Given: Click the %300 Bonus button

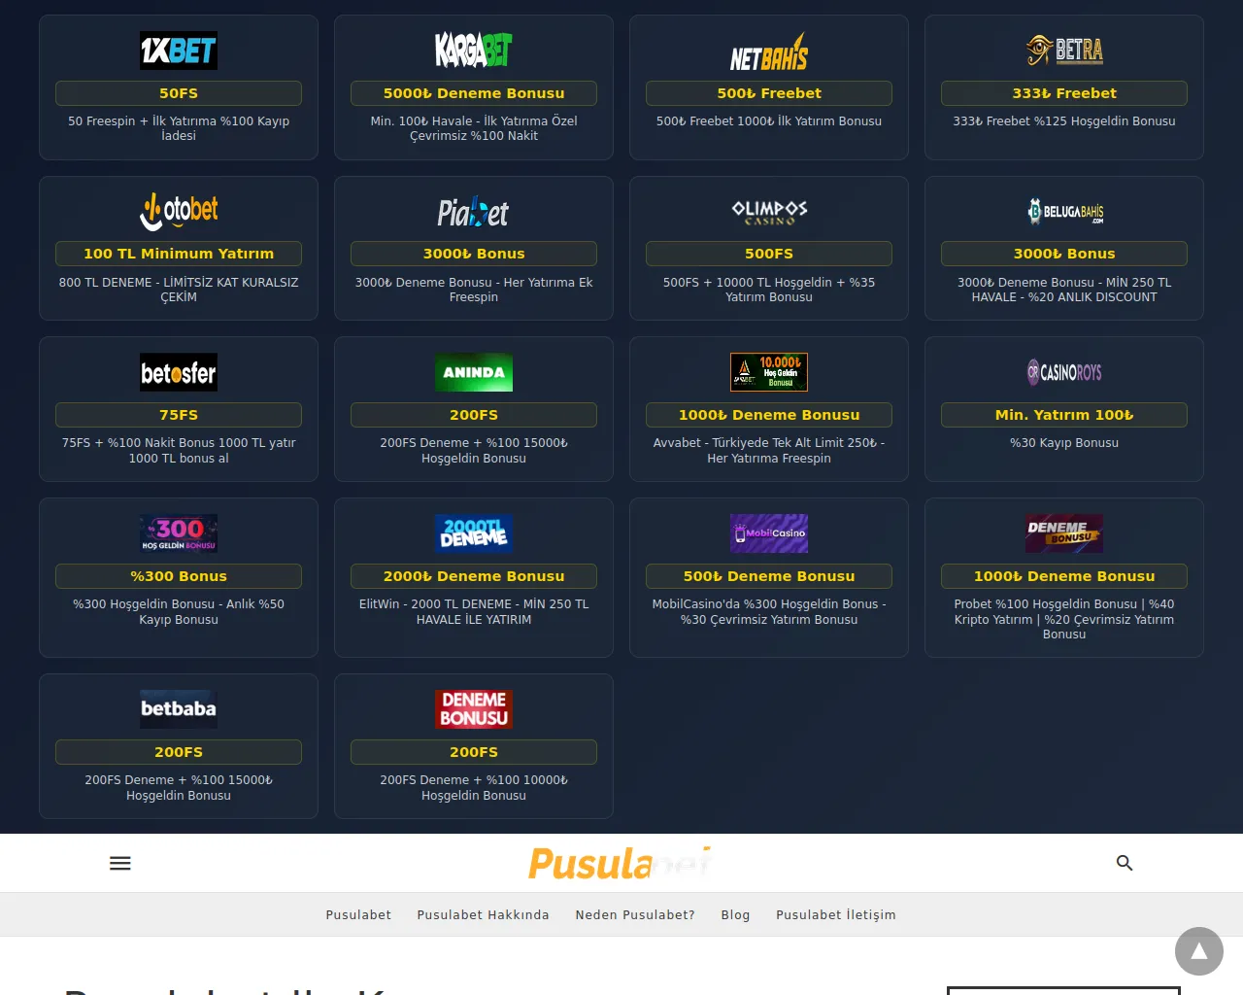Looking at the screenshot, I should pos(179,576).
